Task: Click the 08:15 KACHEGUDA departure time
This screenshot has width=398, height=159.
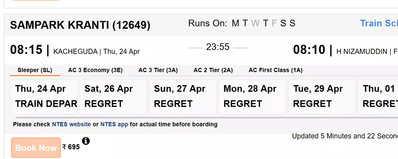Action: [x=26, y=50]
